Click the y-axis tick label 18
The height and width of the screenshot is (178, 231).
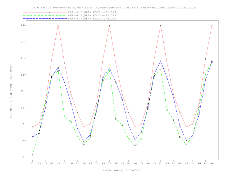[x=22, y=75]
